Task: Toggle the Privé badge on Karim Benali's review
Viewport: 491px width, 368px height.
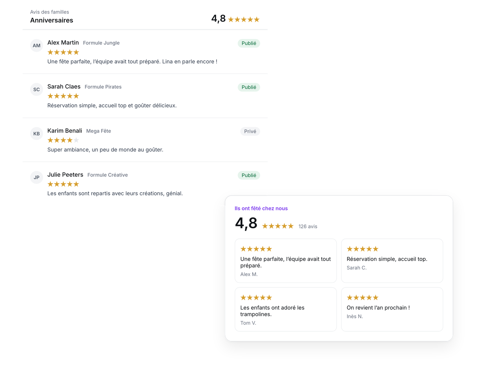Action: (250, 131)
